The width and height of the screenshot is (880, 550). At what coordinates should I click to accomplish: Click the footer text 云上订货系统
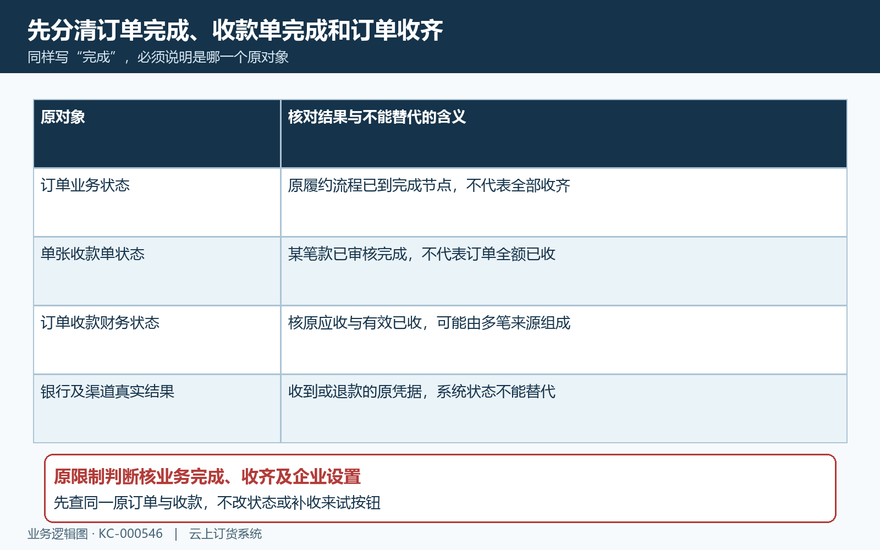[226, 533]
